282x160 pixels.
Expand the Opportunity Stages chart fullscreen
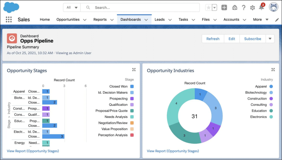point(134,70)
